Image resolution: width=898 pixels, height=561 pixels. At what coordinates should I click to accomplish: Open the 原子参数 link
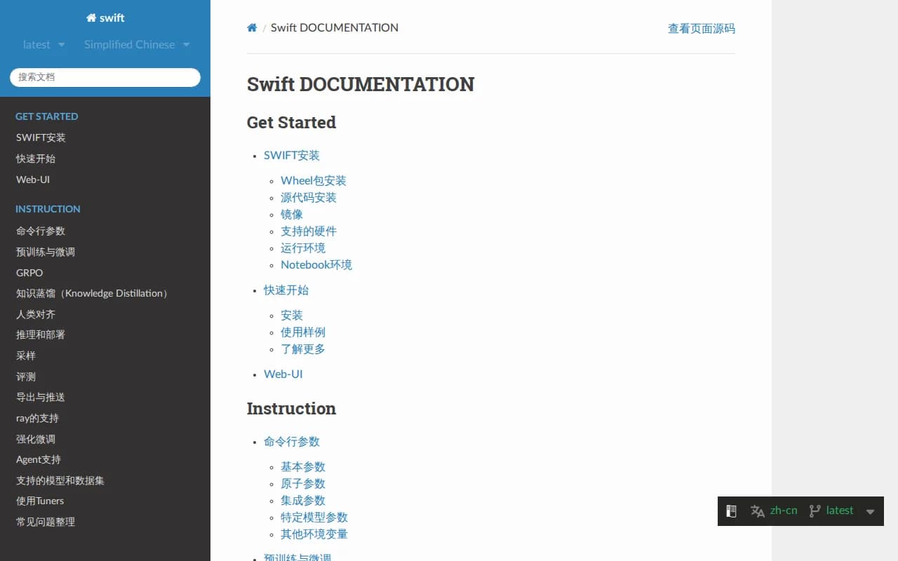tap(303, 484)
